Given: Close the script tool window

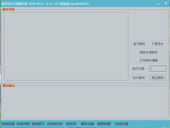Looking at the screenshot, I should 166,3.
